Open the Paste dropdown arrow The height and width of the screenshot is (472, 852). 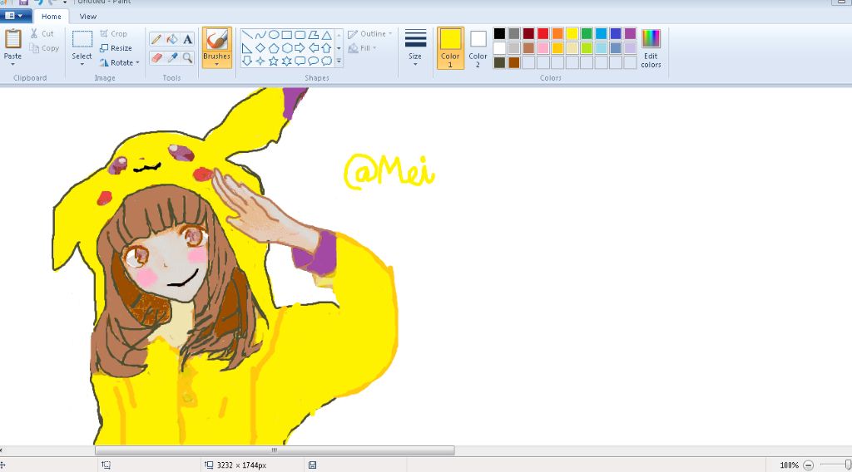[13, 65]
